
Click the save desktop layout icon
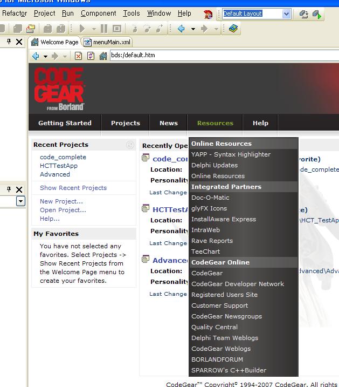coord(304,14)
